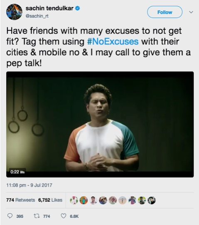Click the 0:22 video duration badge

click(17, 172)
